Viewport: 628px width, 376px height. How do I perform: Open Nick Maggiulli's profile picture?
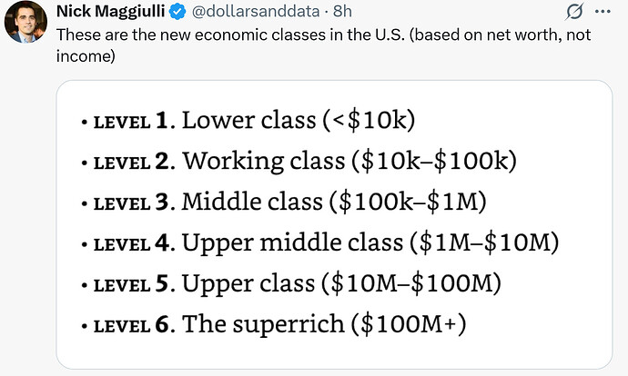pyautogui.click(x=25, y=22)
